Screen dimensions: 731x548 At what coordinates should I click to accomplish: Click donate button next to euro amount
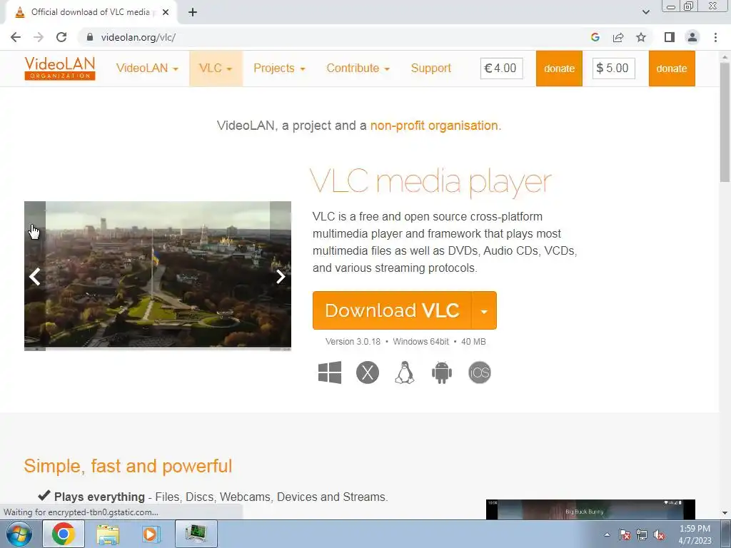pyautogui.click(x=559, y=68)
